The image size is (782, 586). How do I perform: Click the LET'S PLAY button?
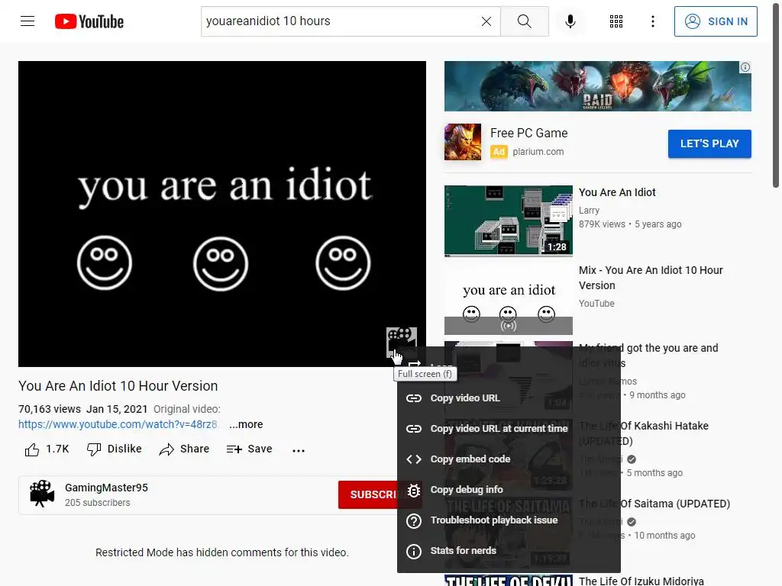709,143
